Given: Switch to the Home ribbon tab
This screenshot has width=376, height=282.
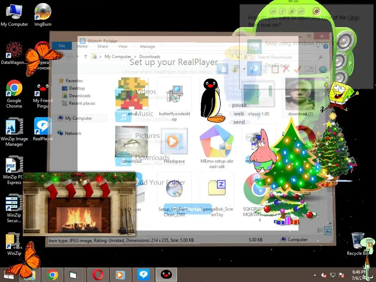Looking at the screenshot, I should click(82, 46).
